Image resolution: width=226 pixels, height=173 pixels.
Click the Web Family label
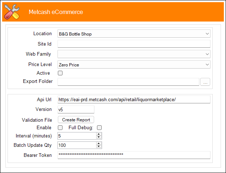(x=38, y=54)
